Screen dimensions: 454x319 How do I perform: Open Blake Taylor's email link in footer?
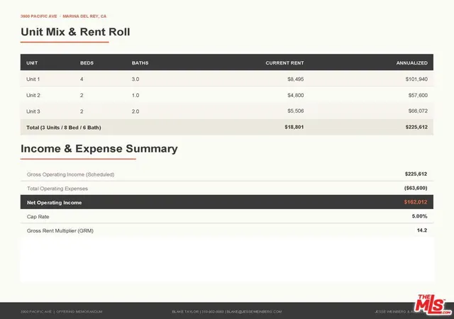click(x=254, y=312)
